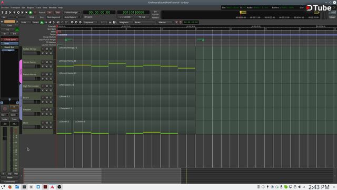This screenshot has width=337, height=190.
Task: Mute the Hades Strings track
Action: (47, 49)
